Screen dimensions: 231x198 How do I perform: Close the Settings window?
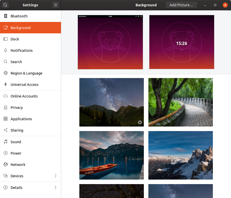coord(225,5)
